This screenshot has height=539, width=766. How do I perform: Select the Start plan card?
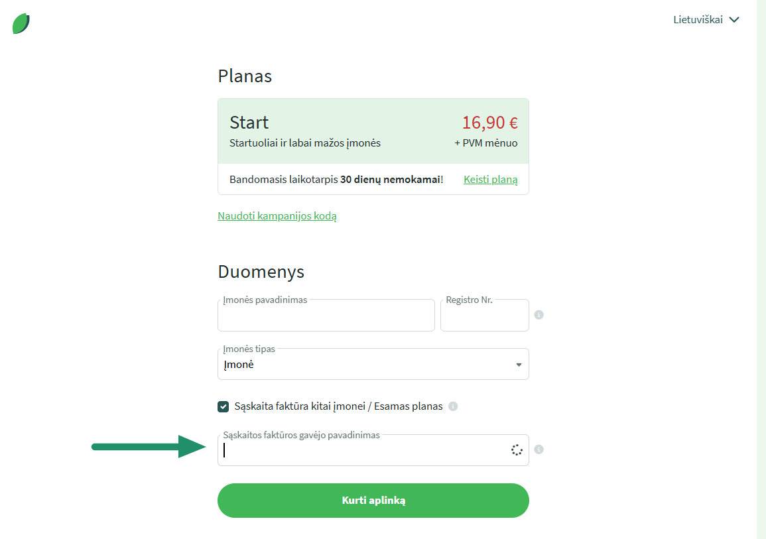[x=373, y=131]
